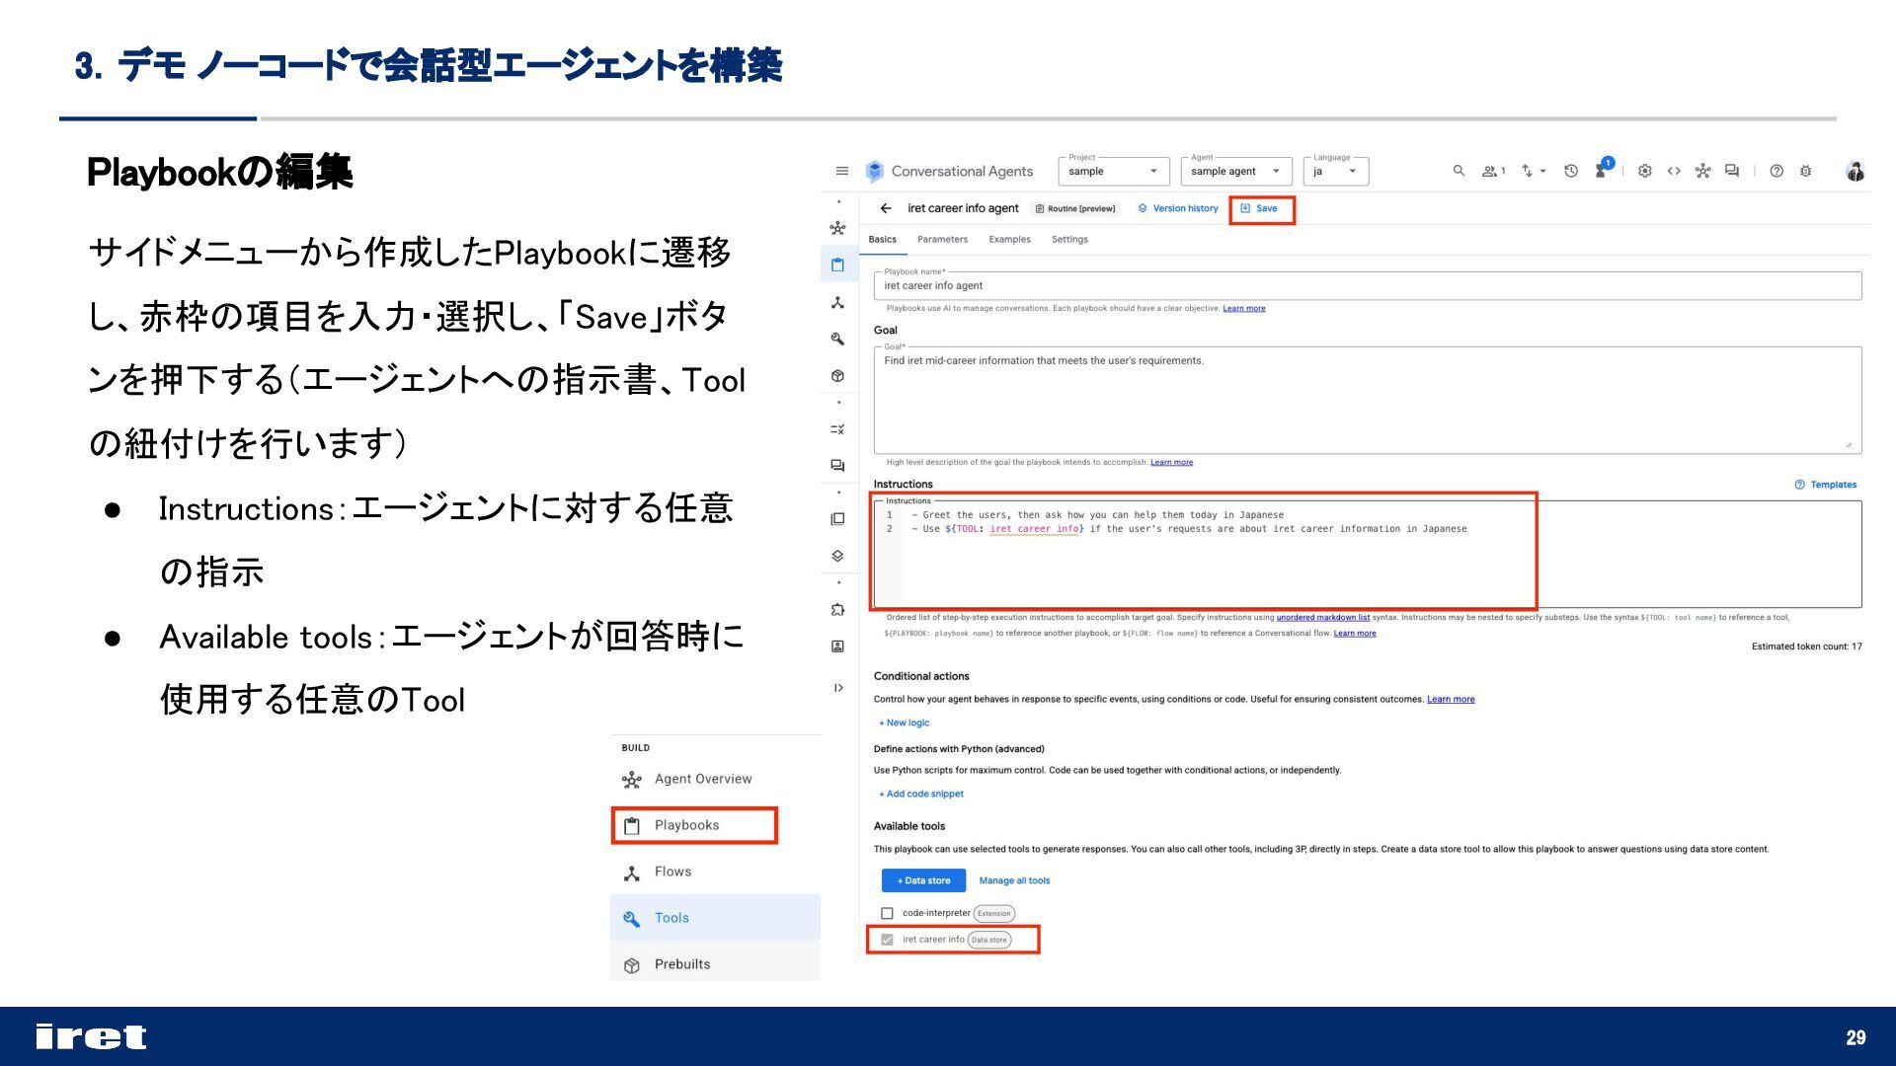Image resolution: width=1896 pixels, height=1066 pixels.
Task: Click the sync arrows icon
Action: [x=1527, y=171]
